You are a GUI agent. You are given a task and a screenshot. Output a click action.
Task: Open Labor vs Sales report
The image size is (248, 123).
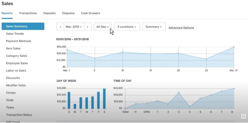coord(16,71)
